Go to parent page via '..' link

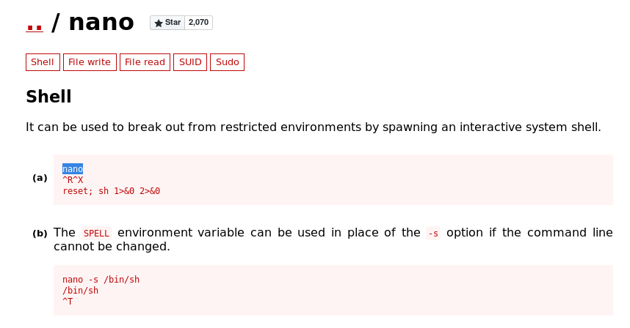click(34, 23)
